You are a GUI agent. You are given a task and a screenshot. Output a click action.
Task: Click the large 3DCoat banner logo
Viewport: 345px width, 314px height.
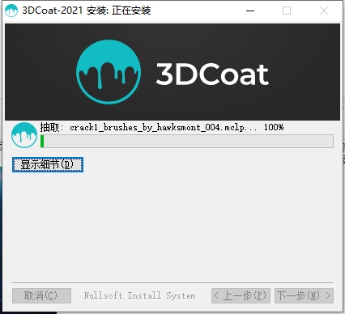tap(109, 72)
